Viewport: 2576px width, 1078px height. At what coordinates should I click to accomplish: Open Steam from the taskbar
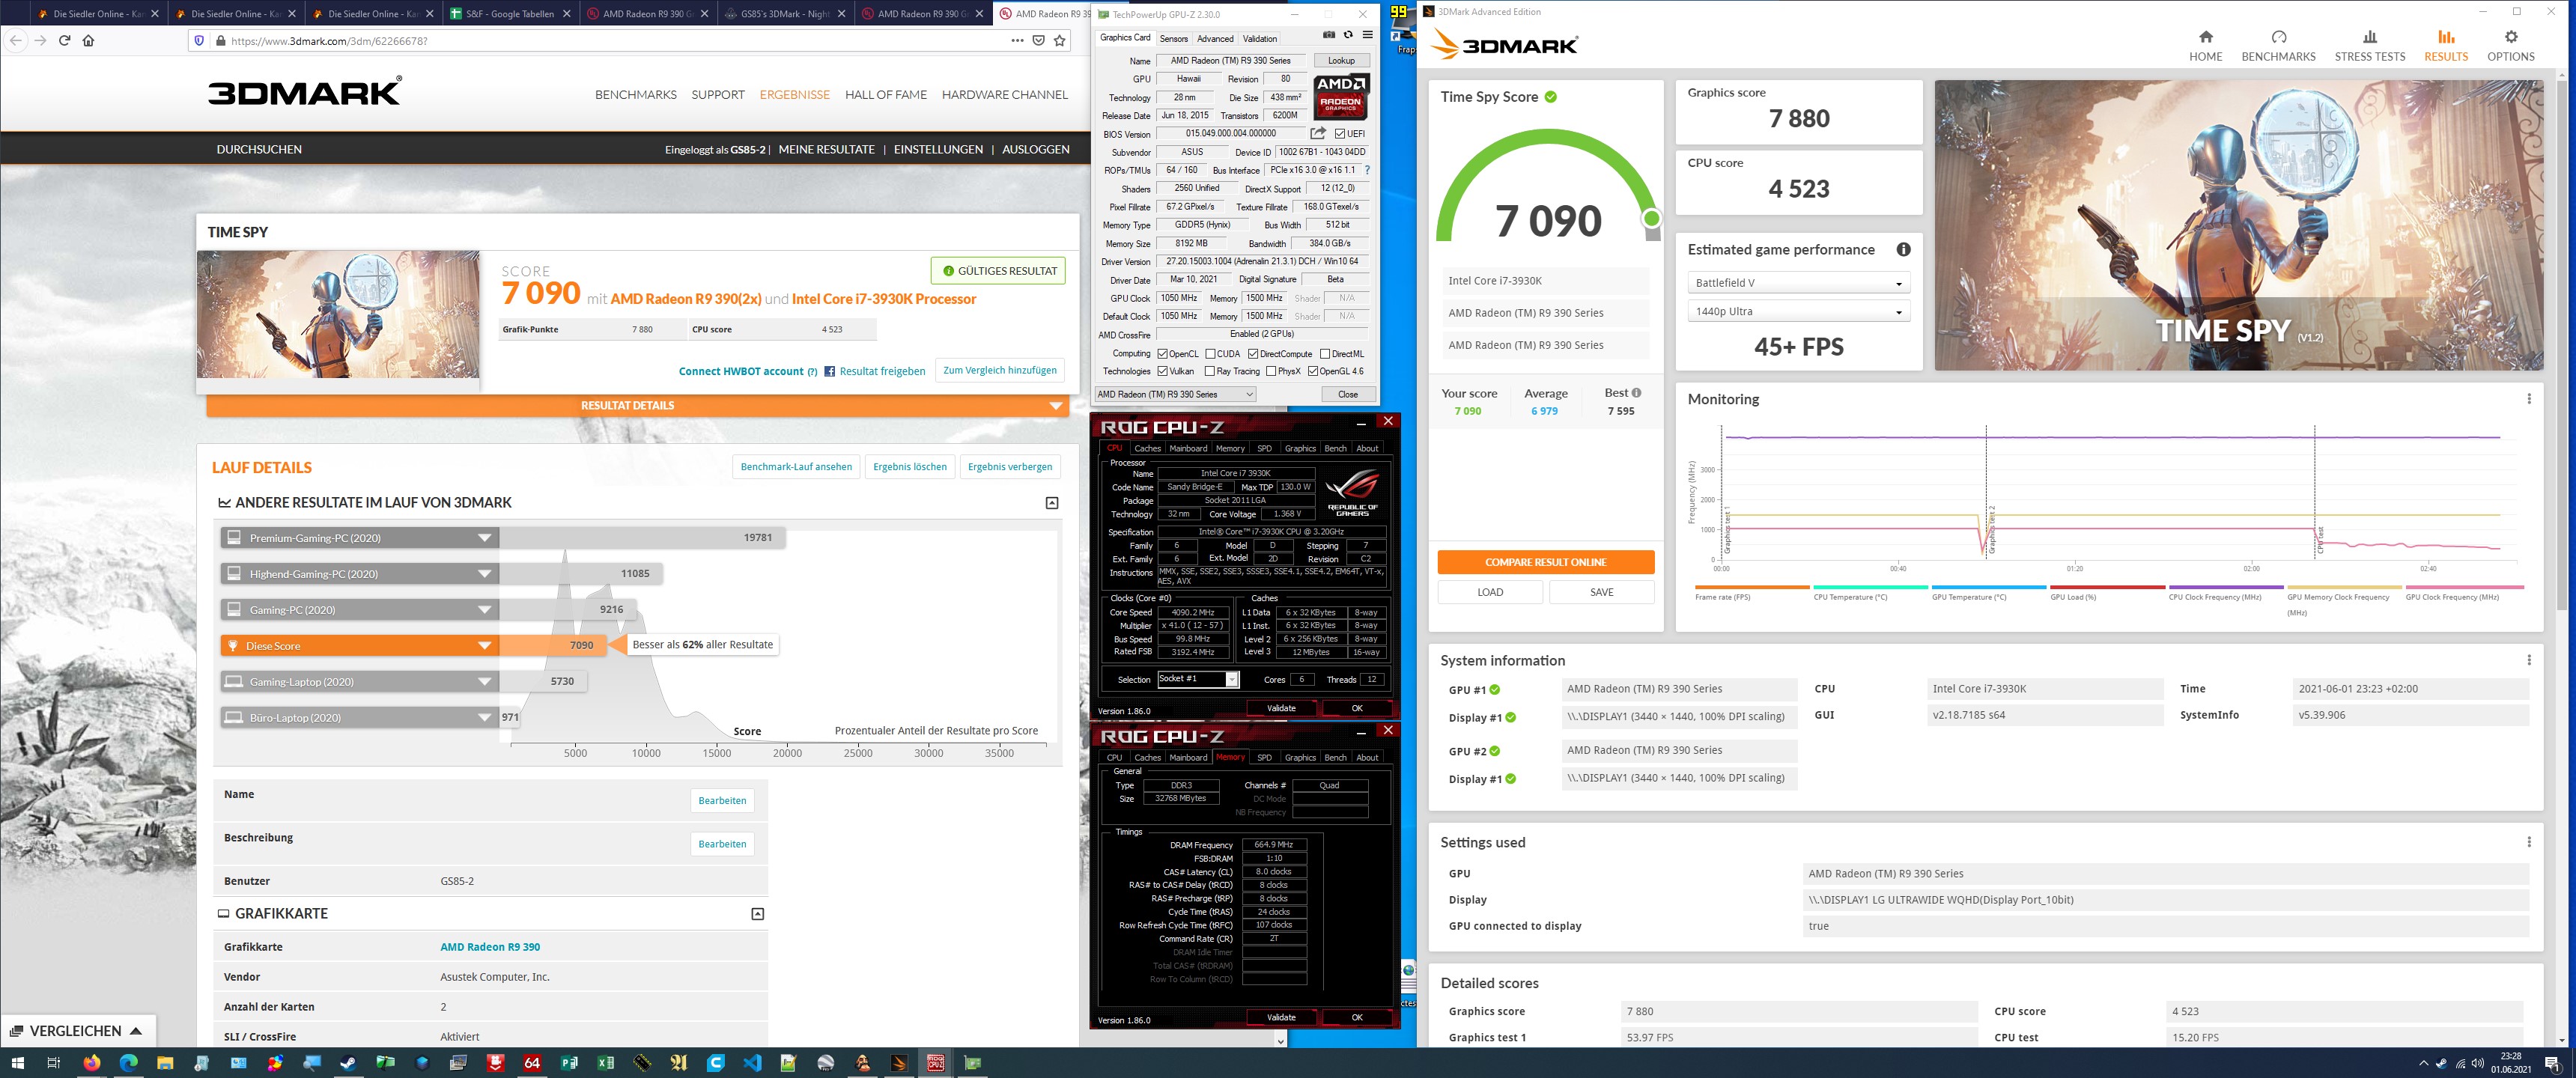coord(348,1063)
